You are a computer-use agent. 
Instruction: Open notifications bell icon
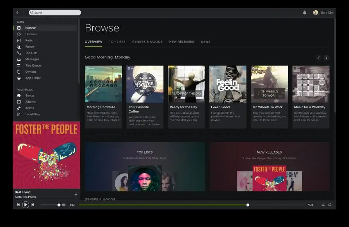tap(304, 13)
